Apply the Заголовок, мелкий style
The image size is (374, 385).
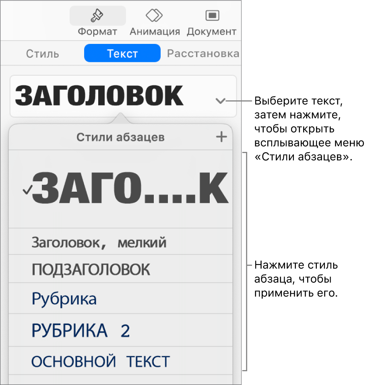point(120,242)
